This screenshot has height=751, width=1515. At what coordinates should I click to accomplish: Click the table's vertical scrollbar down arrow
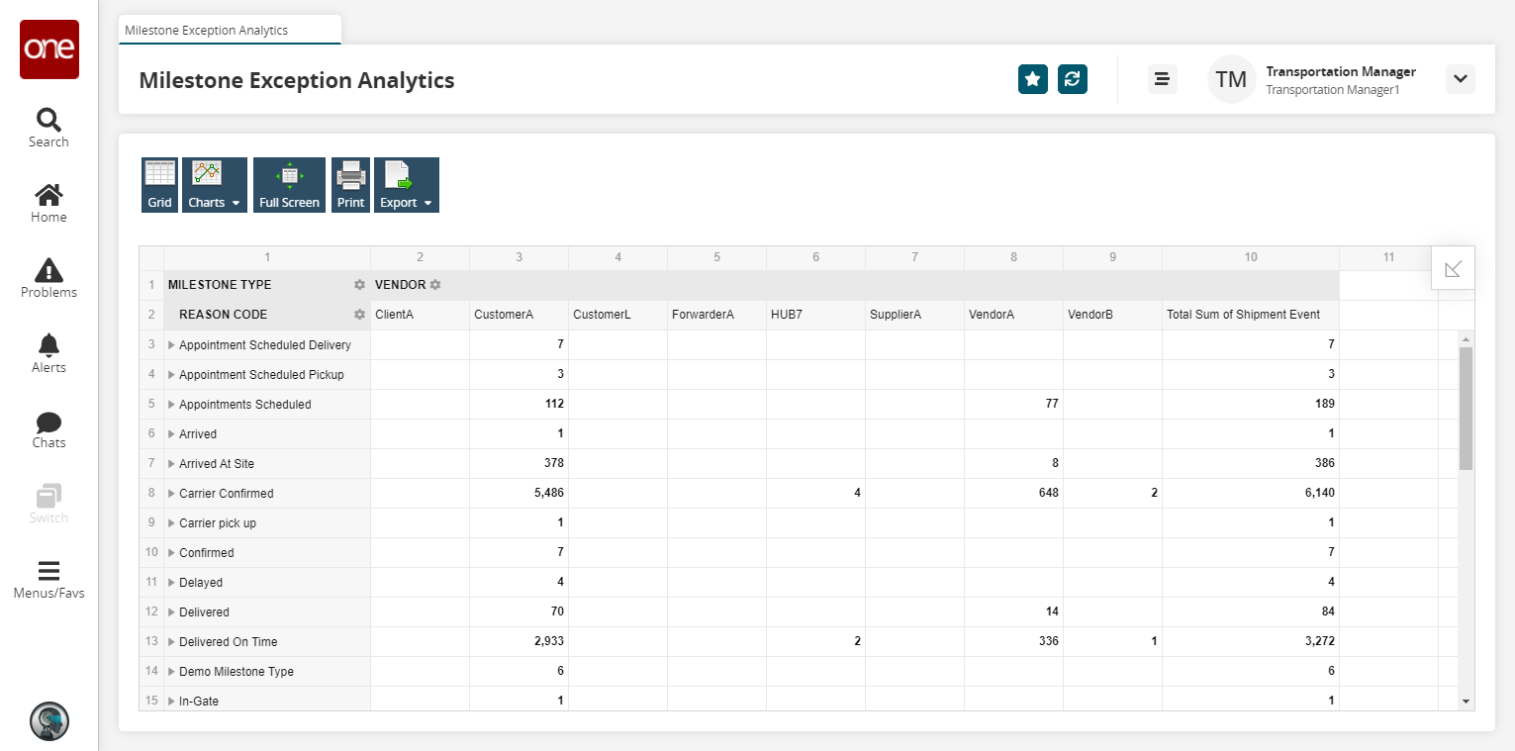point(1466,701)
